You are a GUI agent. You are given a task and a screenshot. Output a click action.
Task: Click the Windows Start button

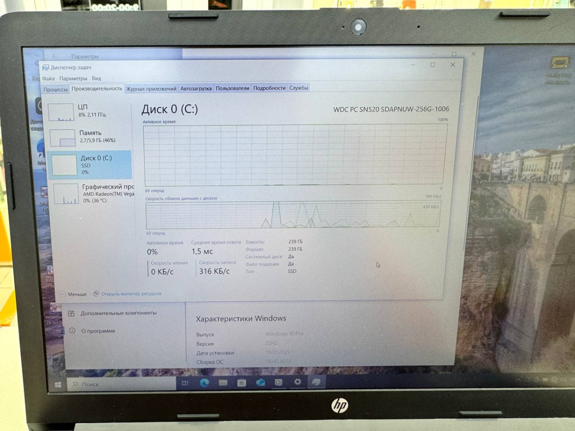tap(58, 384)
